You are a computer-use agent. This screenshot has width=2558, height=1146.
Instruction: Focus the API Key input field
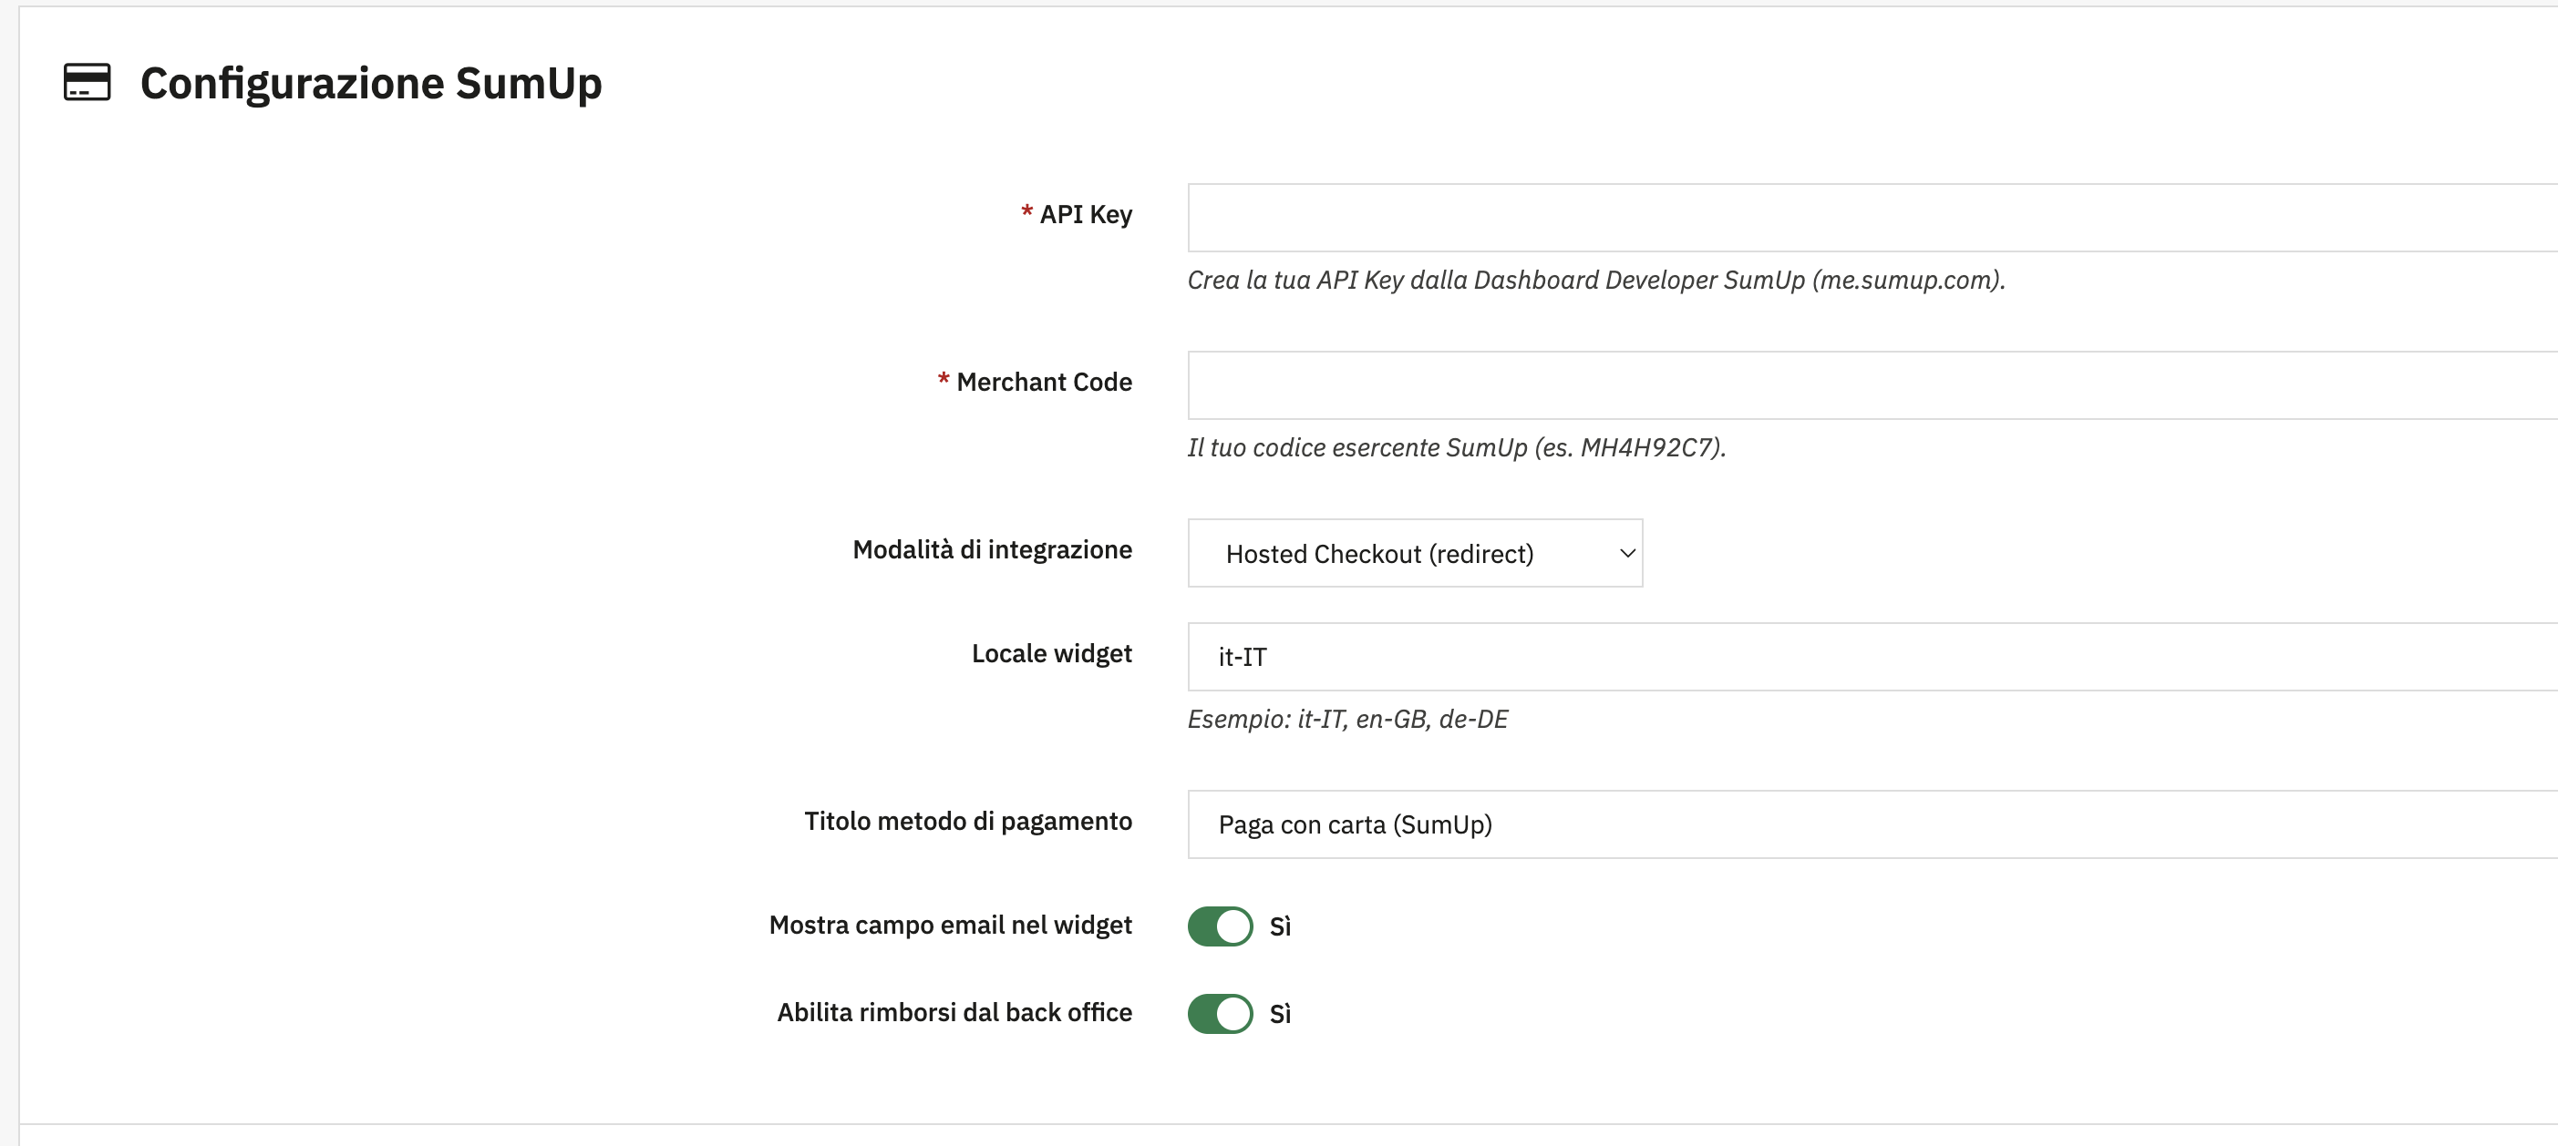[x=1872, y=218]
